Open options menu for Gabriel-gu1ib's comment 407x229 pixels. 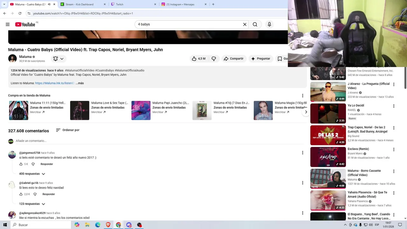coord(302,183)
